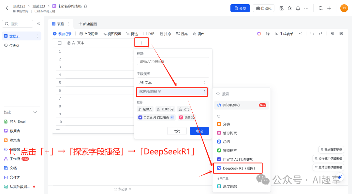This screenshot has height=194, width=352.
Task: Redo the last action
Action: (x=321, y=34)
